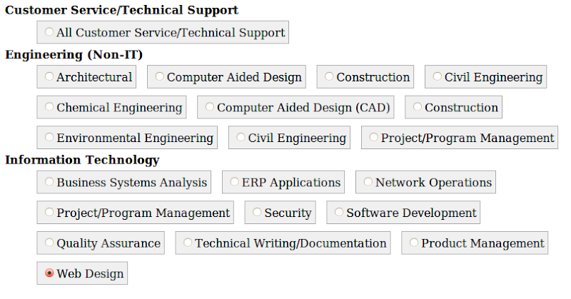Pick the Chemical Engineering radio button

pyautogui.click(x=49, y=108)
